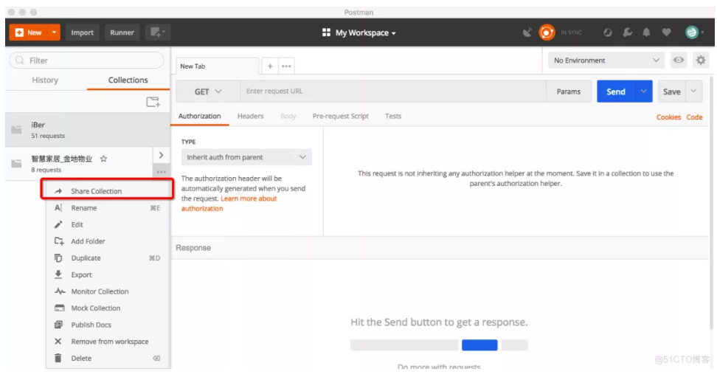Open the Code link

coord(694,117)
